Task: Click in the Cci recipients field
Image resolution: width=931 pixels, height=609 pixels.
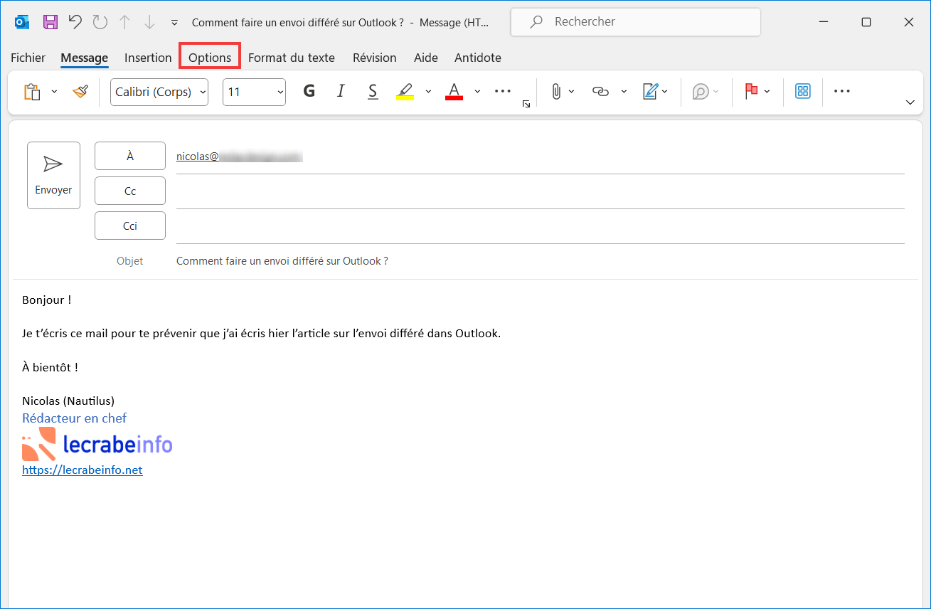Action: 540,226
